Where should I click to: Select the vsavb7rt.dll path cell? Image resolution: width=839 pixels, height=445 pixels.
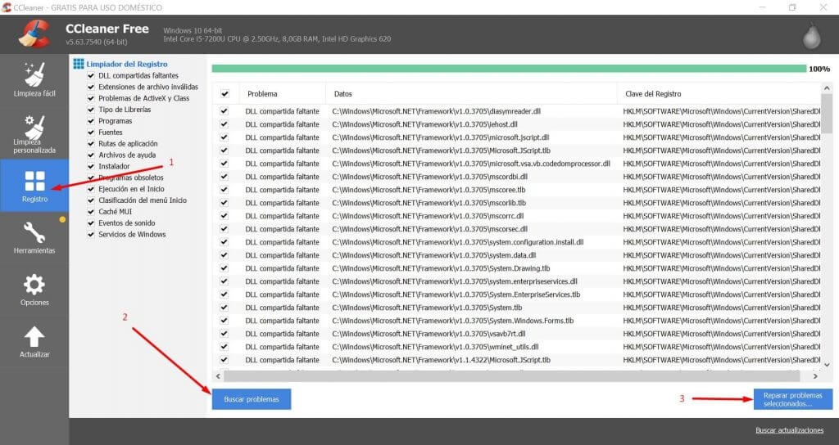coord(429,334)
